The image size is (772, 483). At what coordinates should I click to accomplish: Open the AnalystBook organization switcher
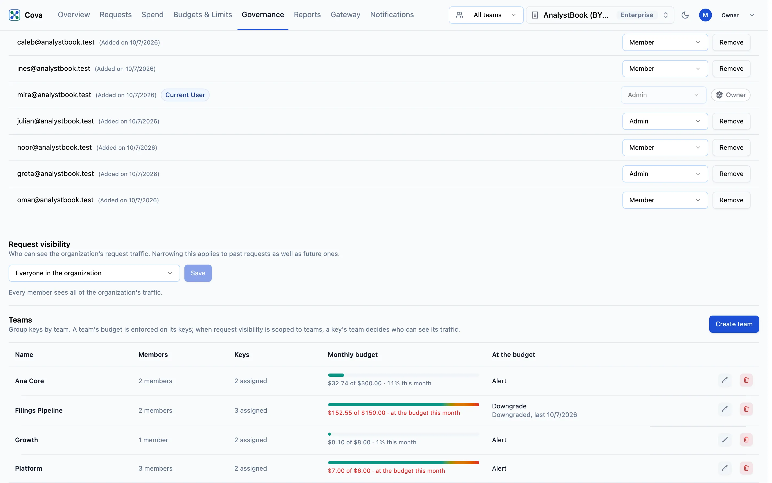coord(600,15)
